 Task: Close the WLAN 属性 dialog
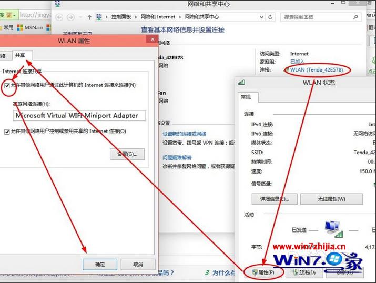pos(153,39)
